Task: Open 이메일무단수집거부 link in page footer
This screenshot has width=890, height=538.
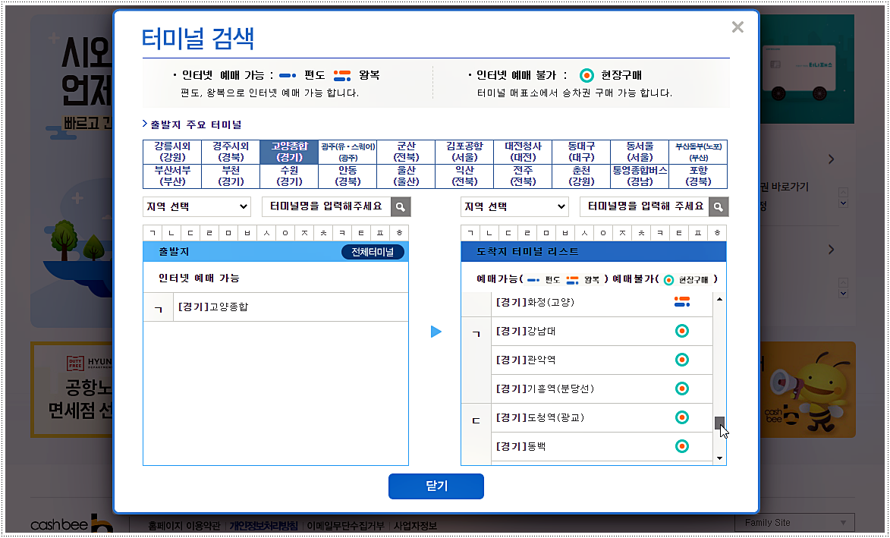Action: coord(345,526)
